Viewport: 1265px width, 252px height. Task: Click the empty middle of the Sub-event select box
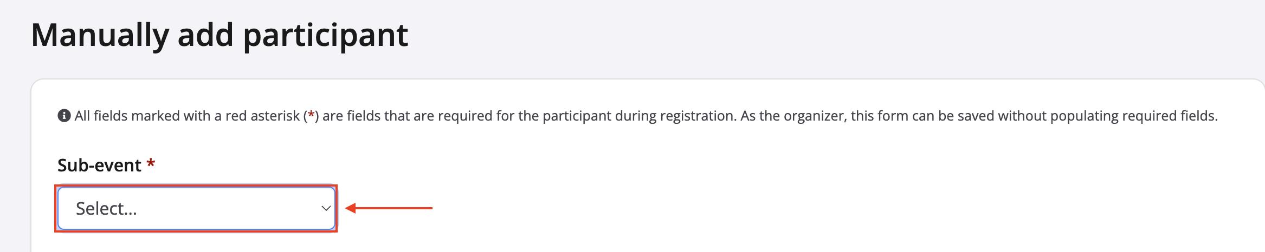(x=228, y=208)
